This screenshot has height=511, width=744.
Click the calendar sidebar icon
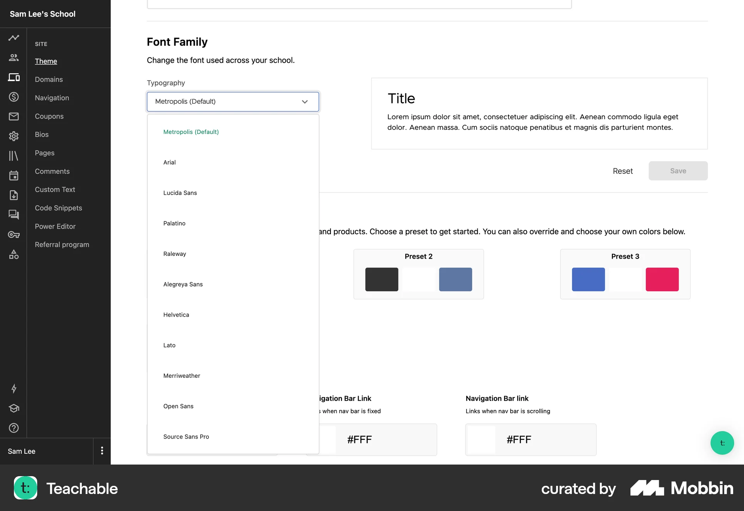coord(14,175)
